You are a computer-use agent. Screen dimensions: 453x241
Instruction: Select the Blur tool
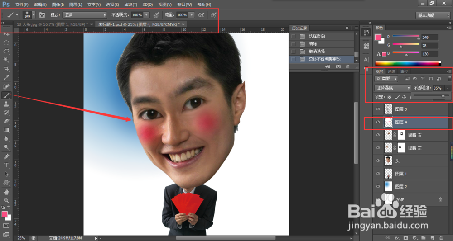[6, 139]
